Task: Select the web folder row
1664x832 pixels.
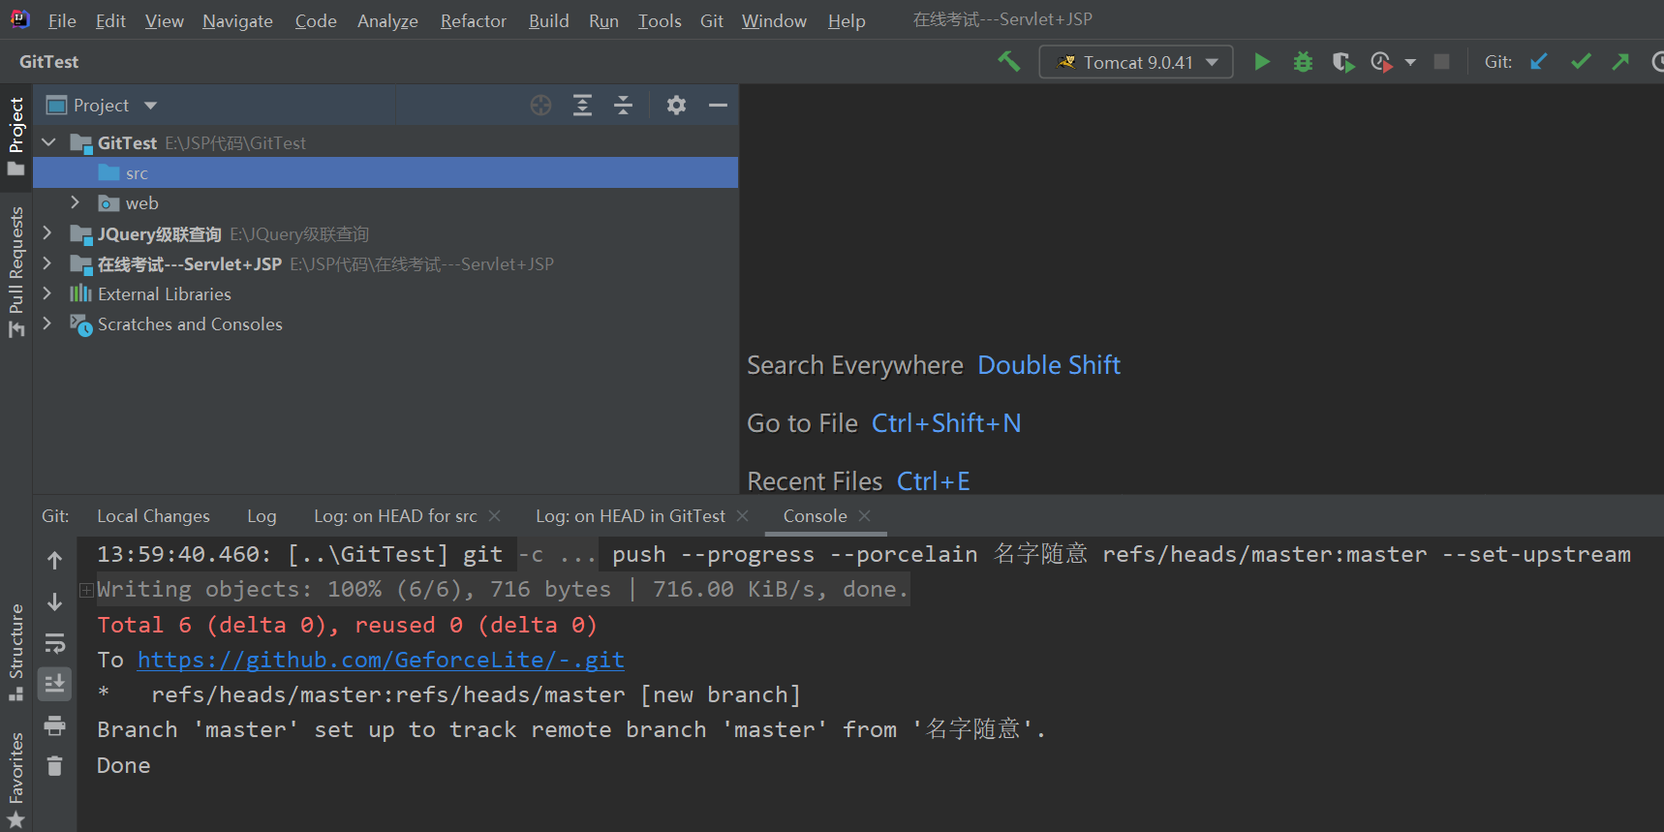Action: (385, 203)
